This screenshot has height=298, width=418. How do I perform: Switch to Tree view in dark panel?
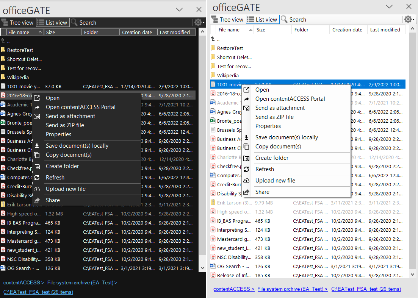[x=17, y=23]
